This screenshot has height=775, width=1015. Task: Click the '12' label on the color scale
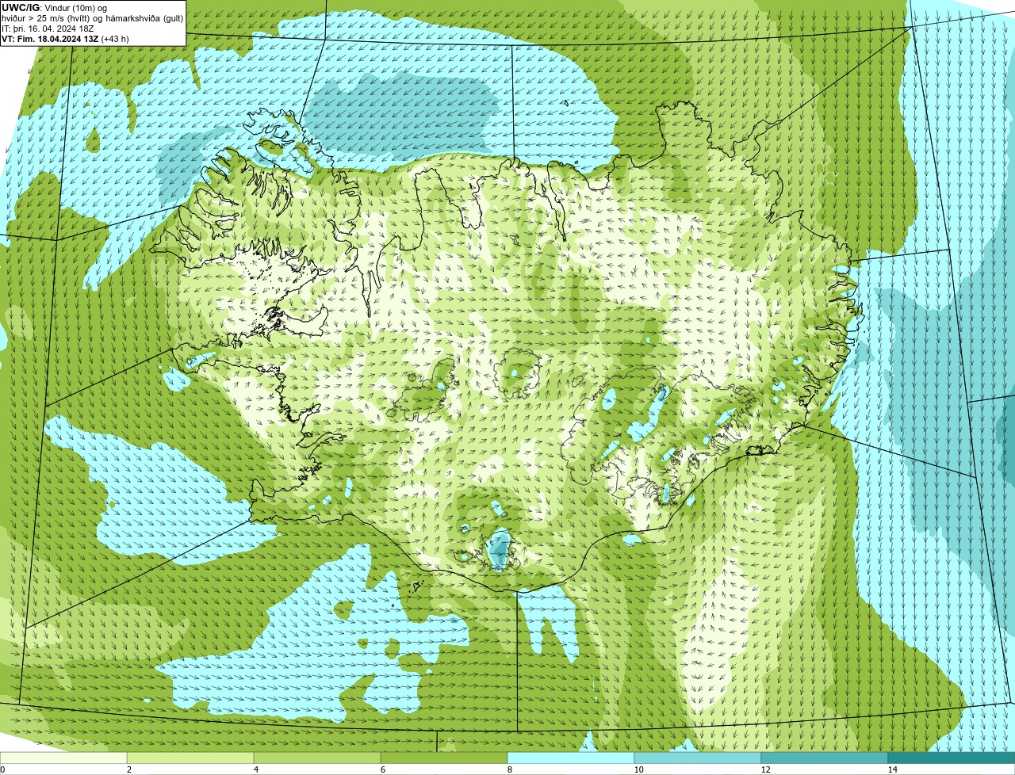765,769
